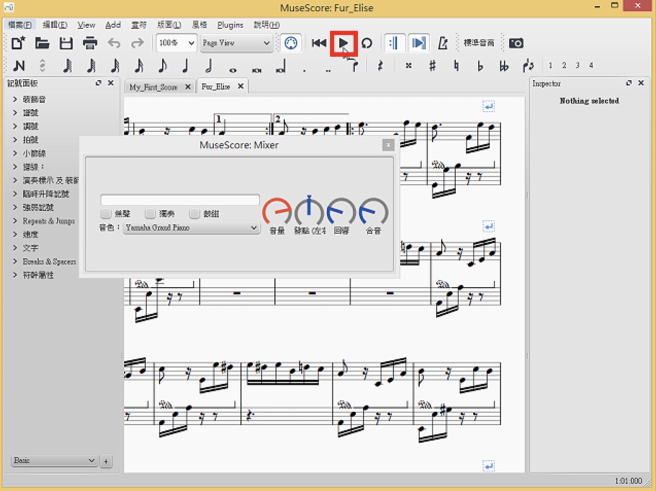Toggle pan score during playback
The height and width of the screenshot is (491, 656).
click(419, 43)
